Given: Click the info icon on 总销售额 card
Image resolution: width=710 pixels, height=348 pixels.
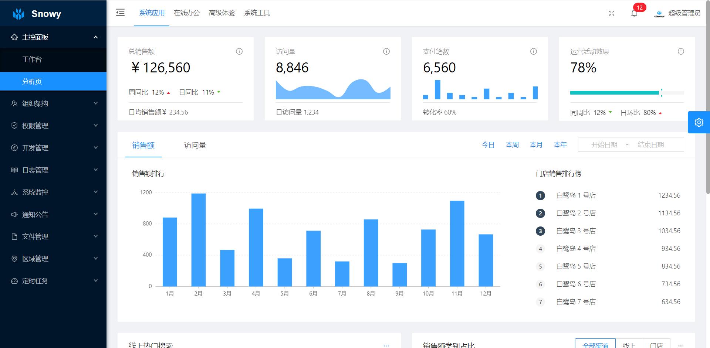Looking at the screenshot, I should [239, 51].
